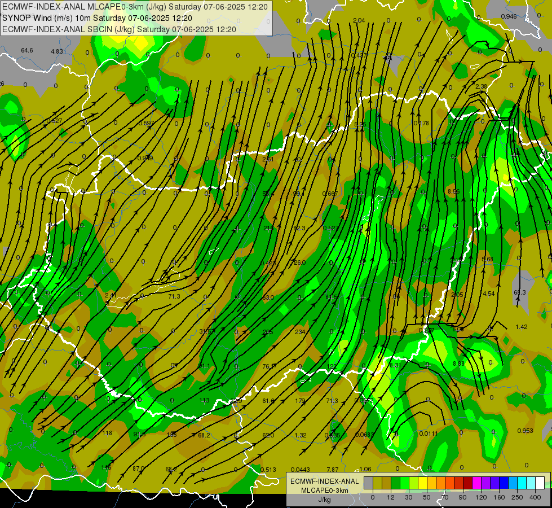
Task: Click the legend tick value 250
Action: (x=517, y=497)
